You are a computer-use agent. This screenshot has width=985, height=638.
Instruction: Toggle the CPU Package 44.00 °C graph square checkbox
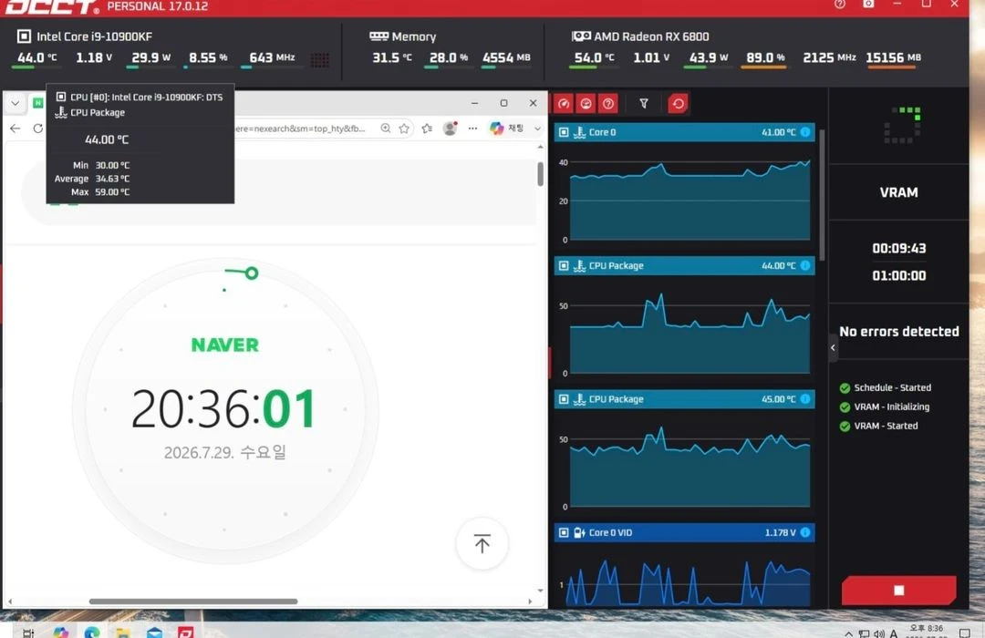564,265
